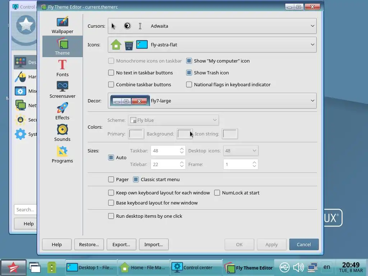Screen dimensions: 368x276
Task: Click Help button in Control center window
Action: tap(26, 224)
